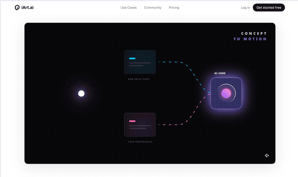Click the white glowing dot
298x177 pixels.
coord(81,94)
